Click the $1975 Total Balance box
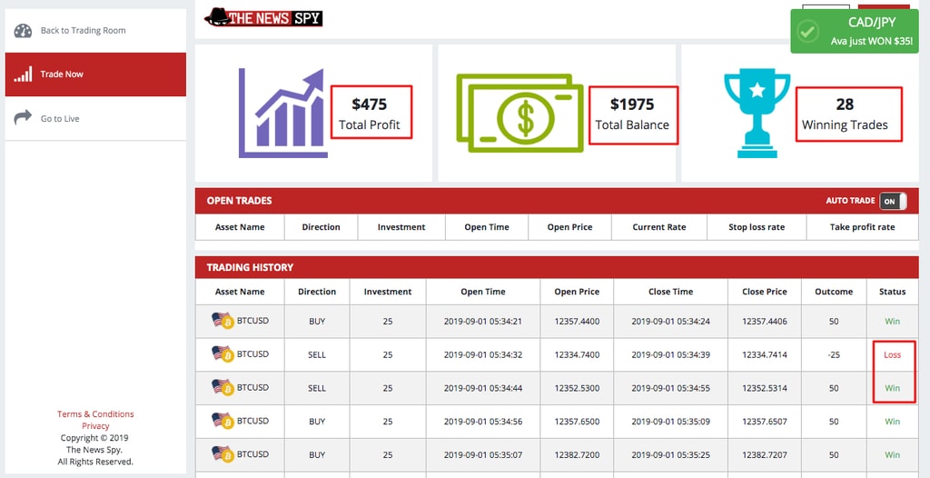The image size is (930, 478). pos(632,113)
